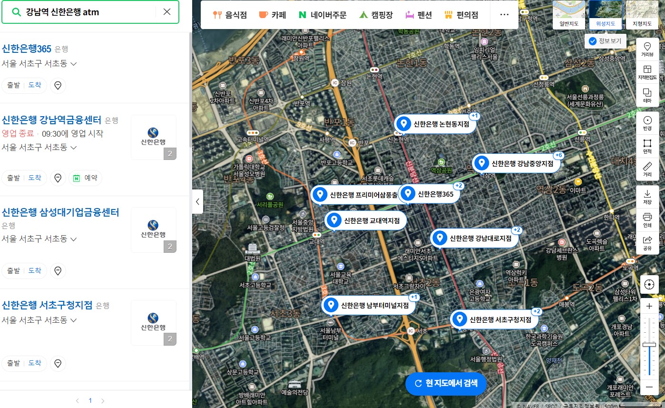Select the 반경 radius measuring tool
Screen dimensions: 665x408
click(647, 123)
